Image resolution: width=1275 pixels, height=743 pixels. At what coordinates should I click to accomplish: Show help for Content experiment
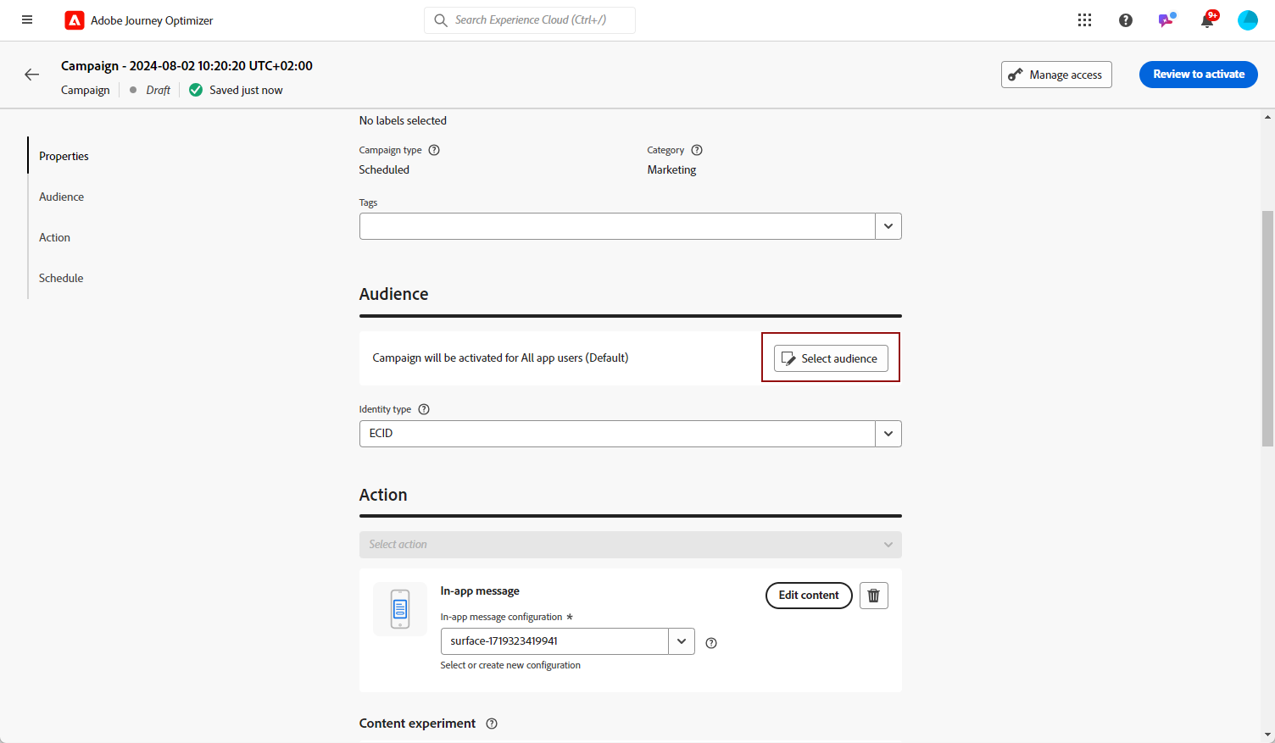pyautogui.click(x=492, y=724)
